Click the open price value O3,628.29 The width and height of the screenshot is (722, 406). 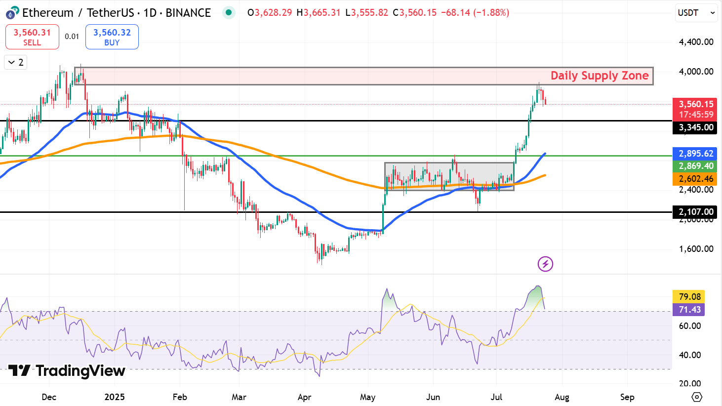coord(270,12)
